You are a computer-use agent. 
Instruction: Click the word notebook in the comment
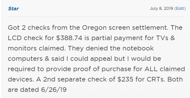pyautogui.click(x=138, y=48)
